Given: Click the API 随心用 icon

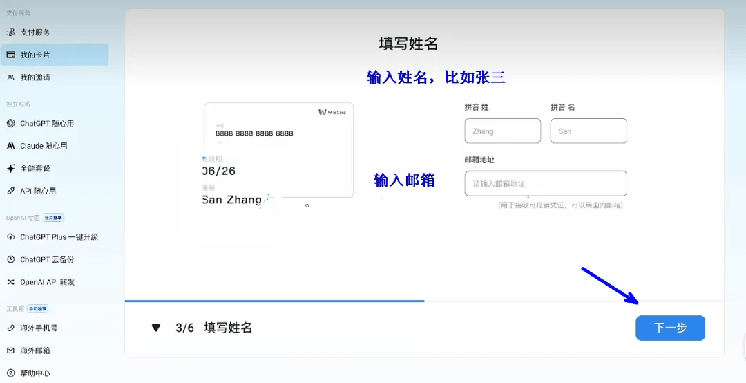Looking at the screenshot, I should (11, 192).
